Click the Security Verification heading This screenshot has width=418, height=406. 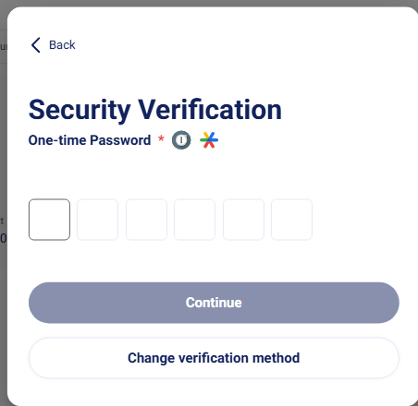(x=155, y=110)
